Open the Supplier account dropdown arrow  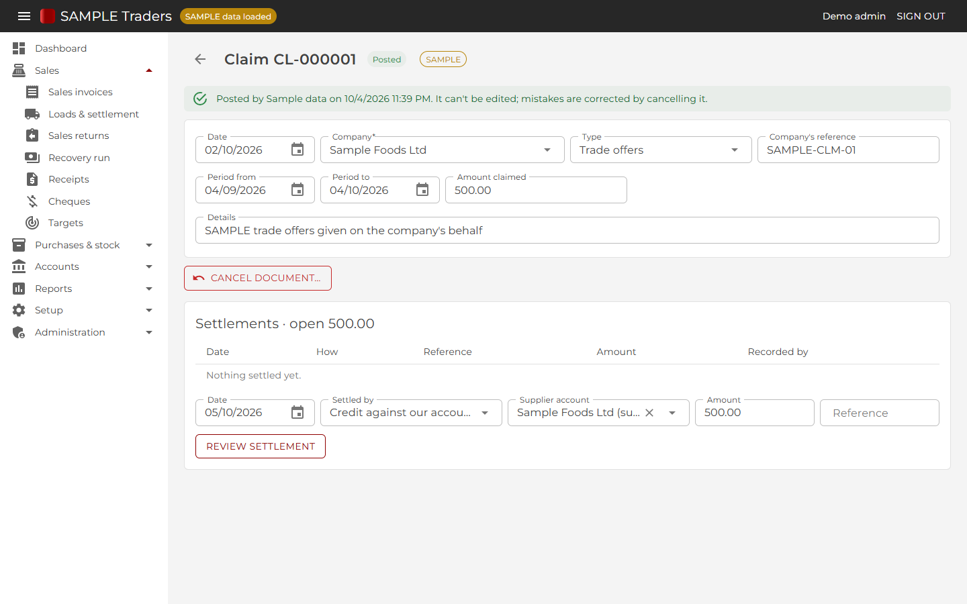click(672, 413)
